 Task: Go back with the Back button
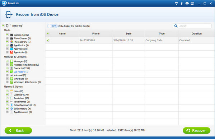point(18,130)
